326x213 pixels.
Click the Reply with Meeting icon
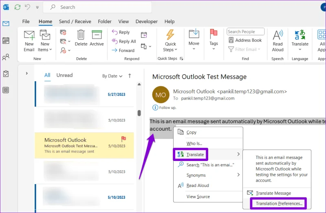144,35
